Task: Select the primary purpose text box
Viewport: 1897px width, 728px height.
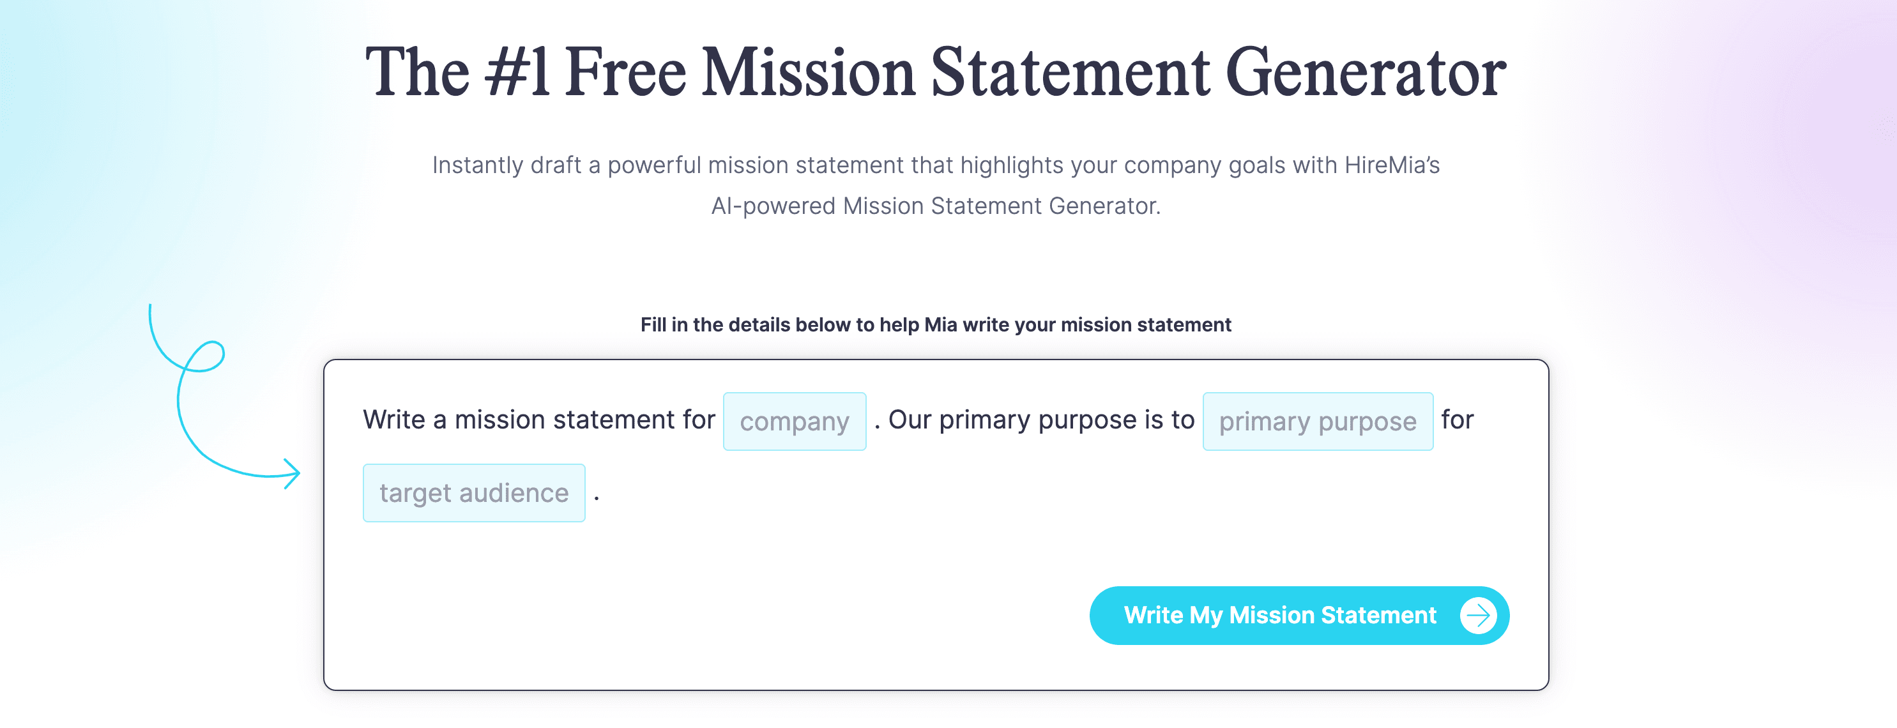Action: (x=1316, y=420)
